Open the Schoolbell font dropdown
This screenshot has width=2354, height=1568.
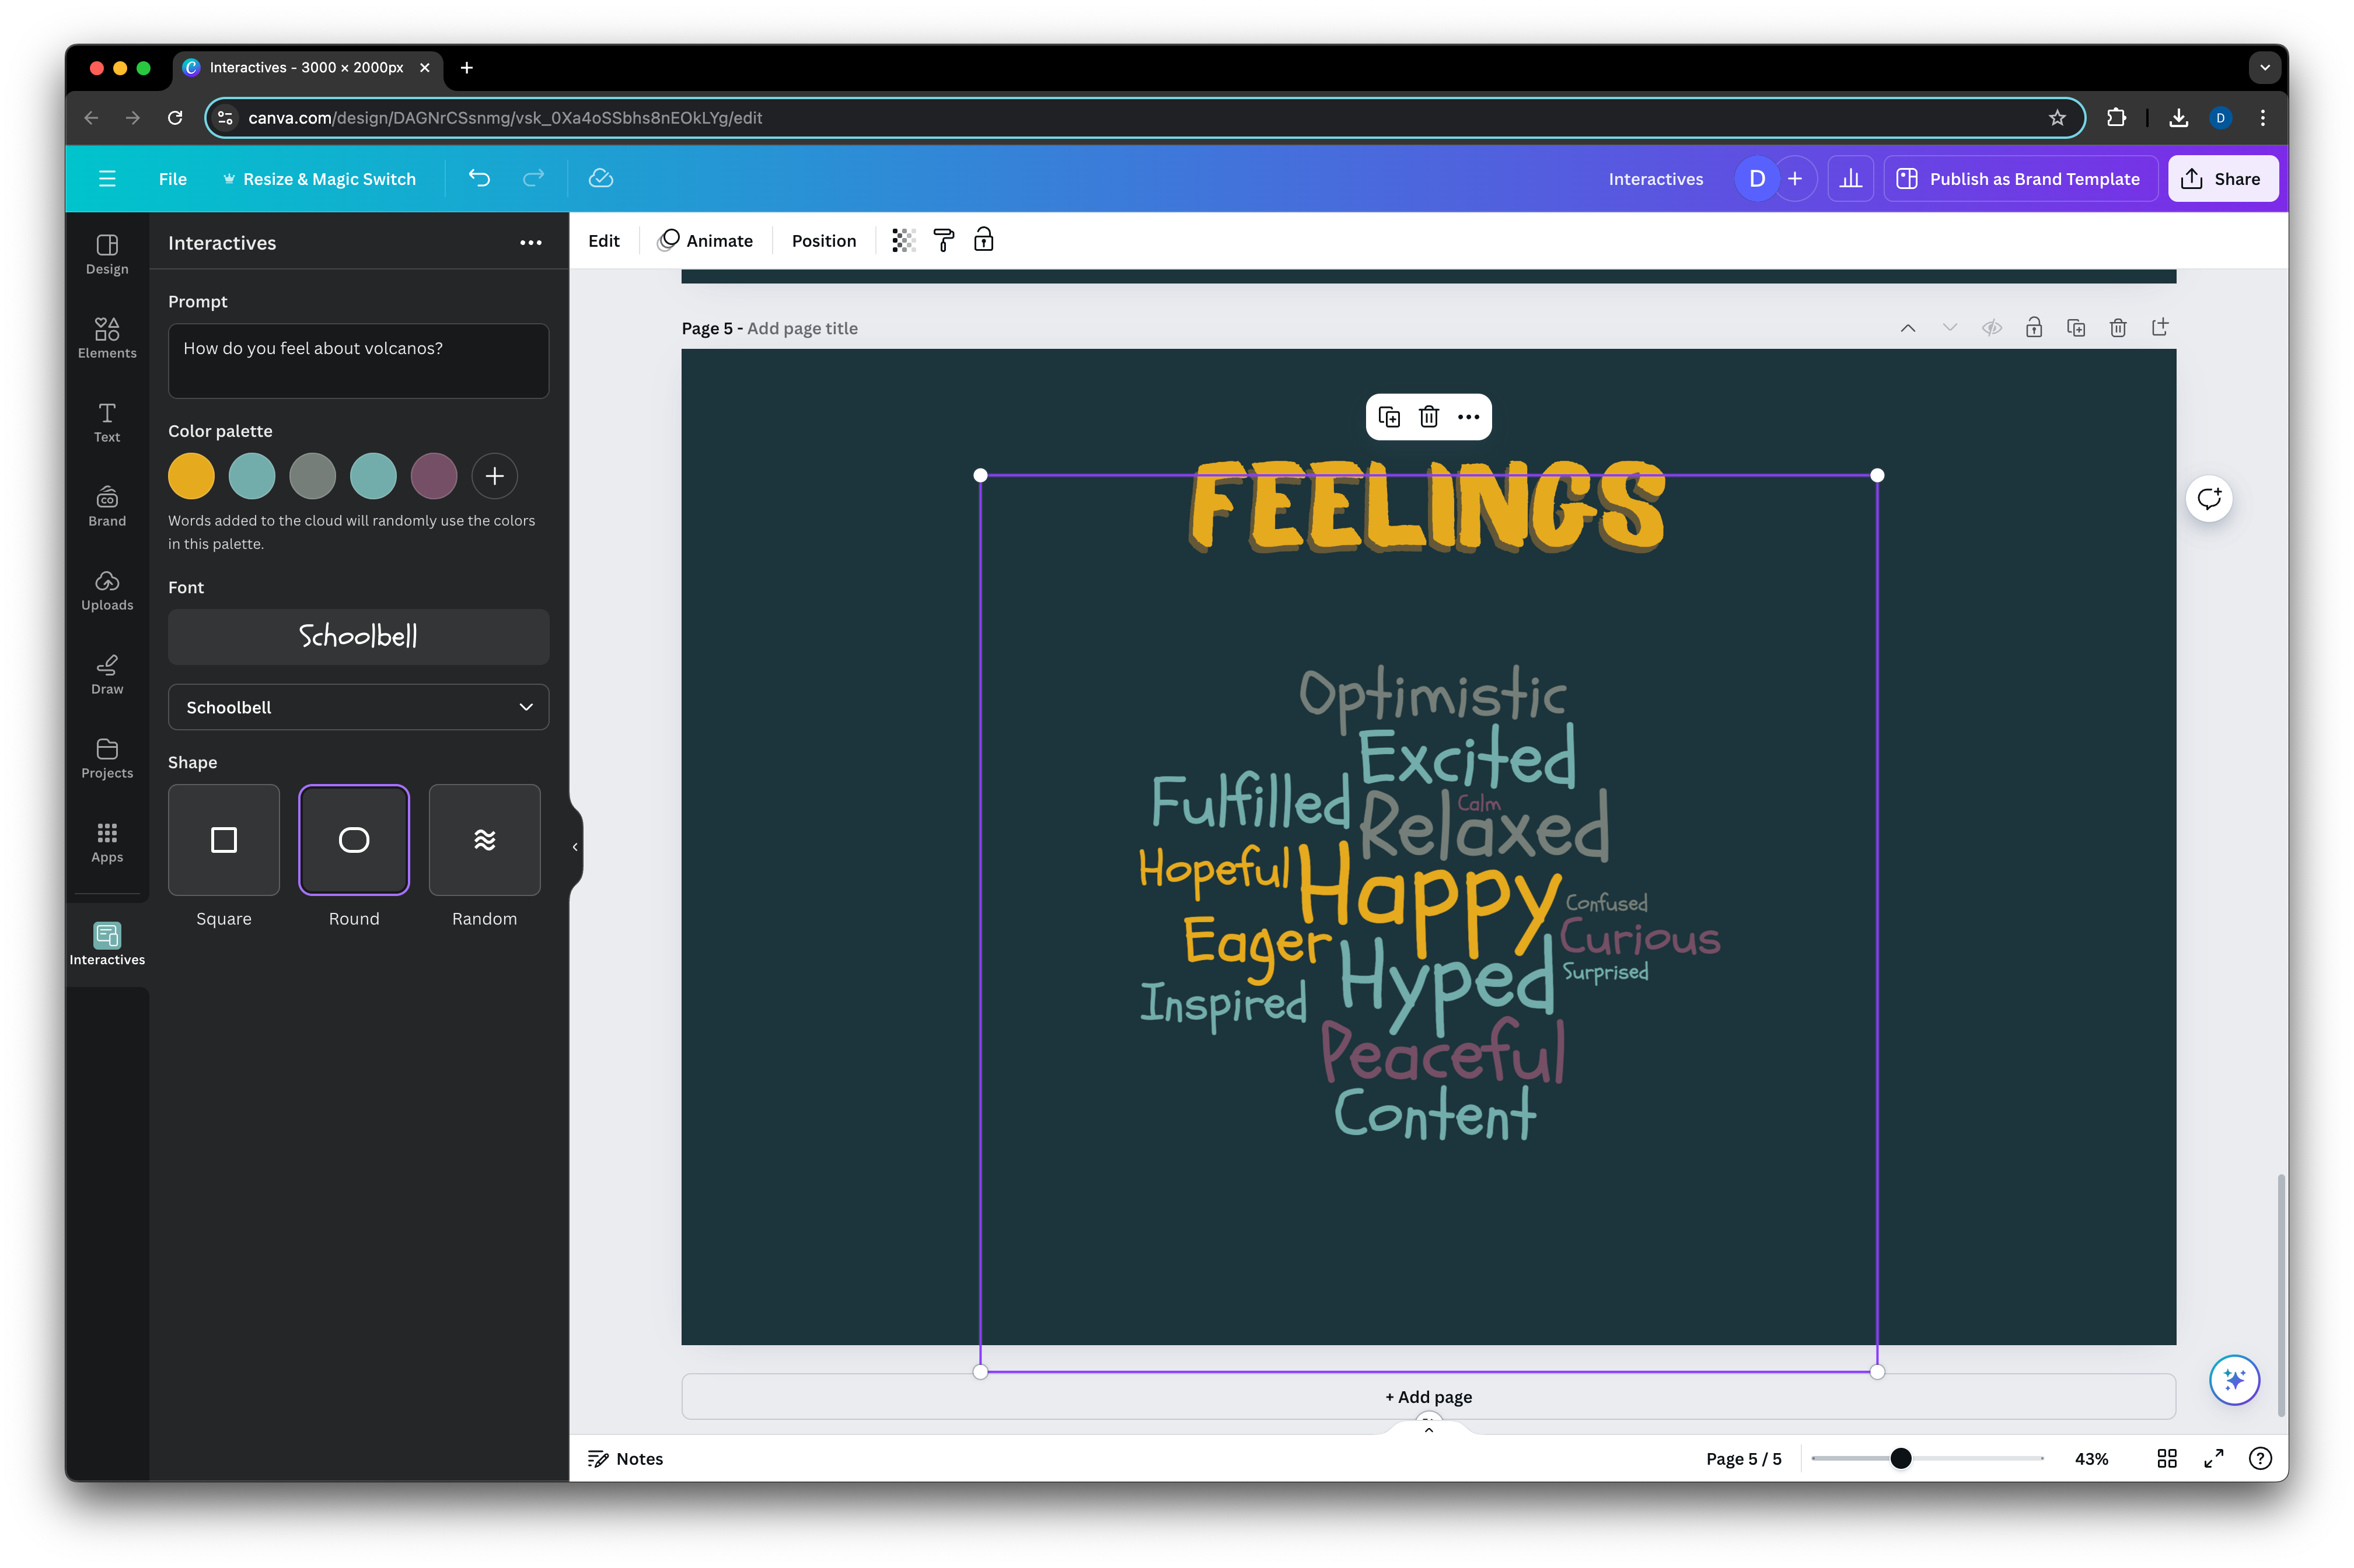tap(358, 707)
